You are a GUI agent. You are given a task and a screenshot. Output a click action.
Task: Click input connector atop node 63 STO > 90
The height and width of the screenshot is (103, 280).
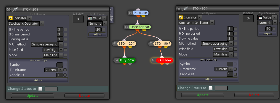[x=160, y=41]
